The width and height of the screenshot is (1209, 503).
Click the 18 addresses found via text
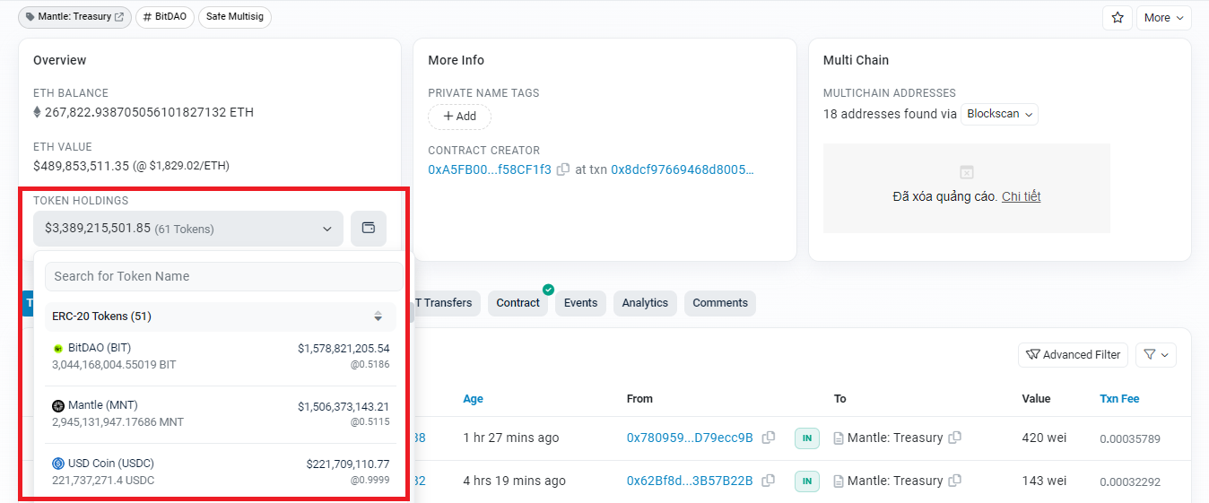pyautogui.click(x=890, y=114)
